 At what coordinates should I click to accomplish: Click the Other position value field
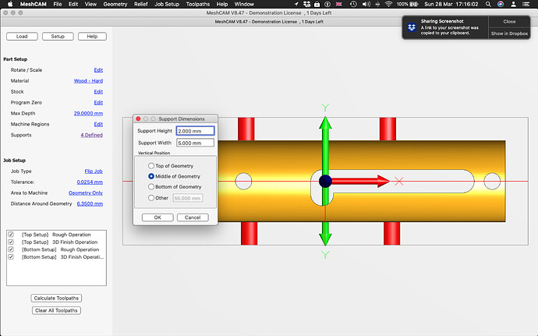pos(188,198)
